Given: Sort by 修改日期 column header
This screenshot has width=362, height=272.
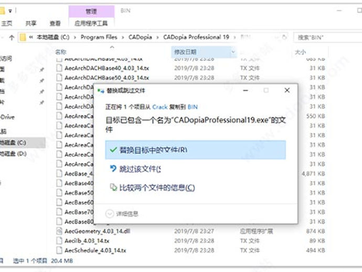Looking at the screenshot, I should [185, 52].
